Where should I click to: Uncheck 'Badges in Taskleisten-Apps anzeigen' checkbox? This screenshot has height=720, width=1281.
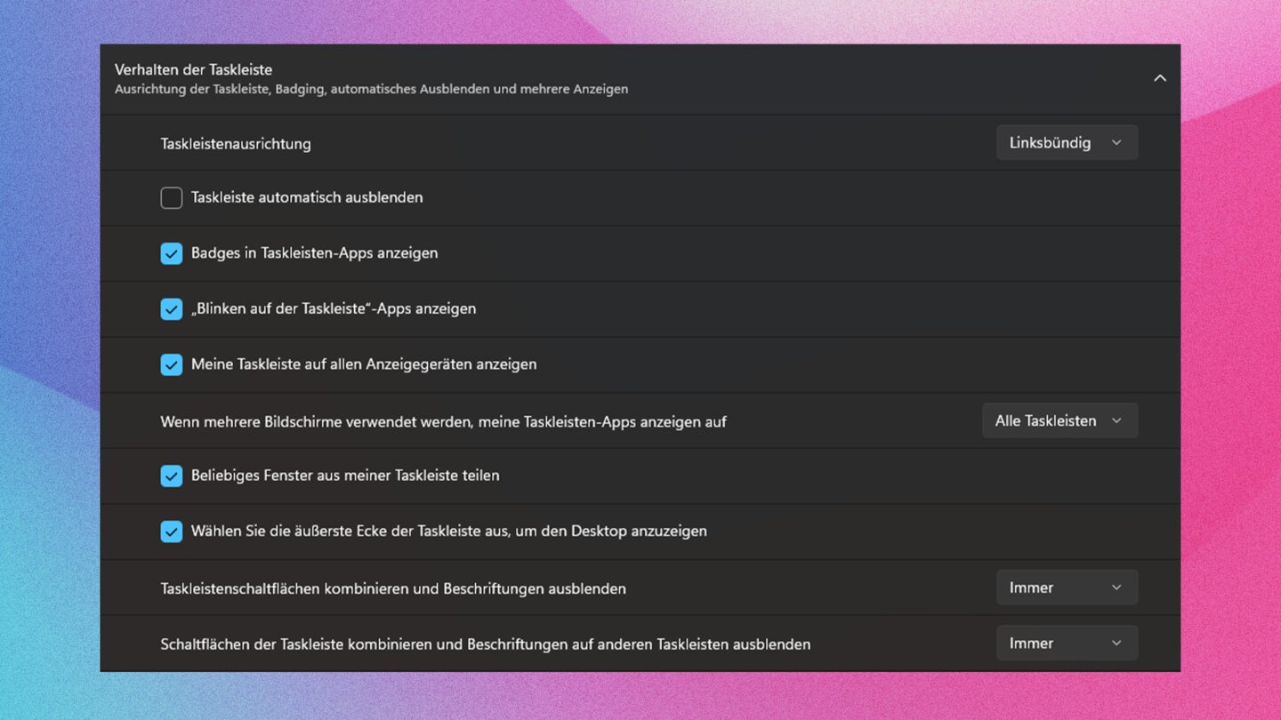pos(172,253)
